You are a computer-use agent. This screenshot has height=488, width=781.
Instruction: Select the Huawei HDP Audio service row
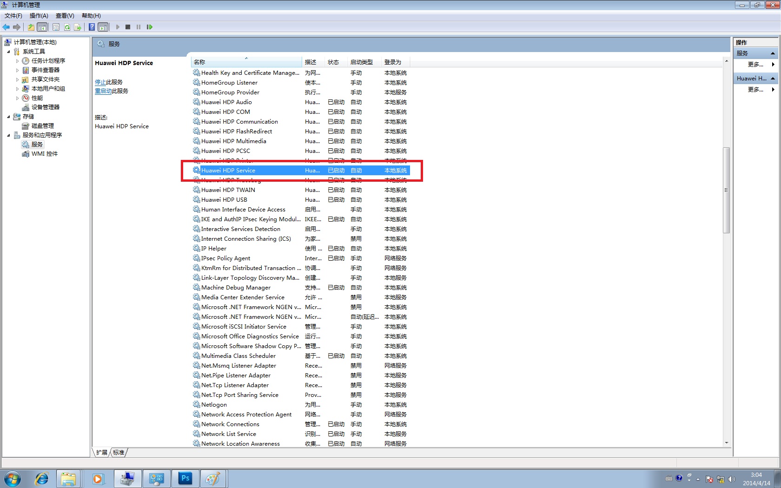[x=301, y=102]
